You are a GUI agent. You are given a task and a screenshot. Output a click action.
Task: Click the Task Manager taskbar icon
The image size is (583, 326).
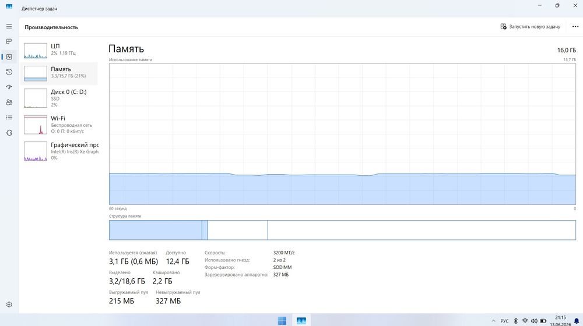[x=301, y=320]
